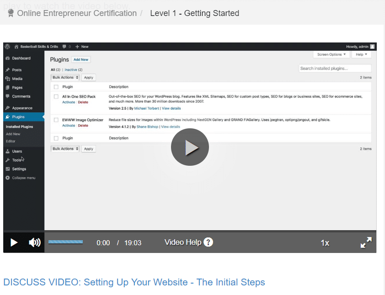Expand the Help dropdown tab
Viewport: 385px width, 295px height.
coord(361,54)
